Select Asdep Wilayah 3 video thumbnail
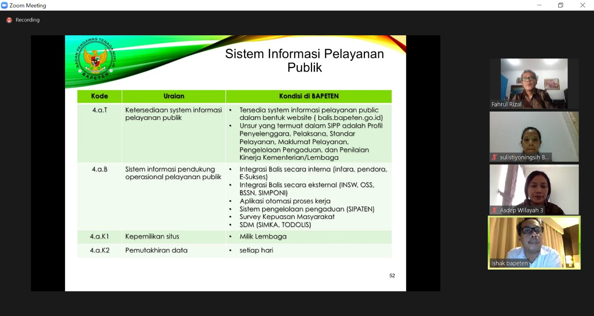 click(x=534, y=190)
